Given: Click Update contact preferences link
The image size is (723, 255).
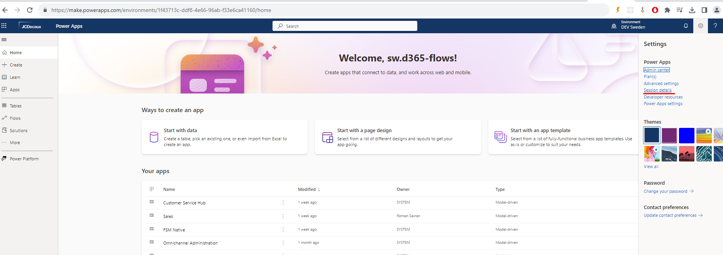Looking at the screenshot, I should pos(673,215).
